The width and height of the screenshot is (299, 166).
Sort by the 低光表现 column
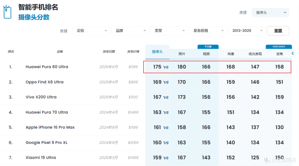(255, 54)
